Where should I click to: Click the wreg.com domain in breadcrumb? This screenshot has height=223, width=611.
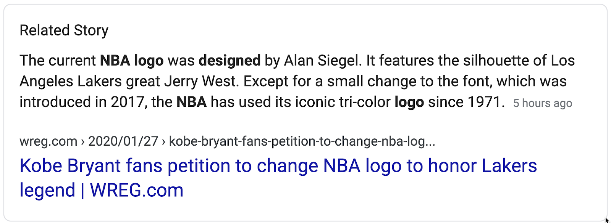(48, 141)
